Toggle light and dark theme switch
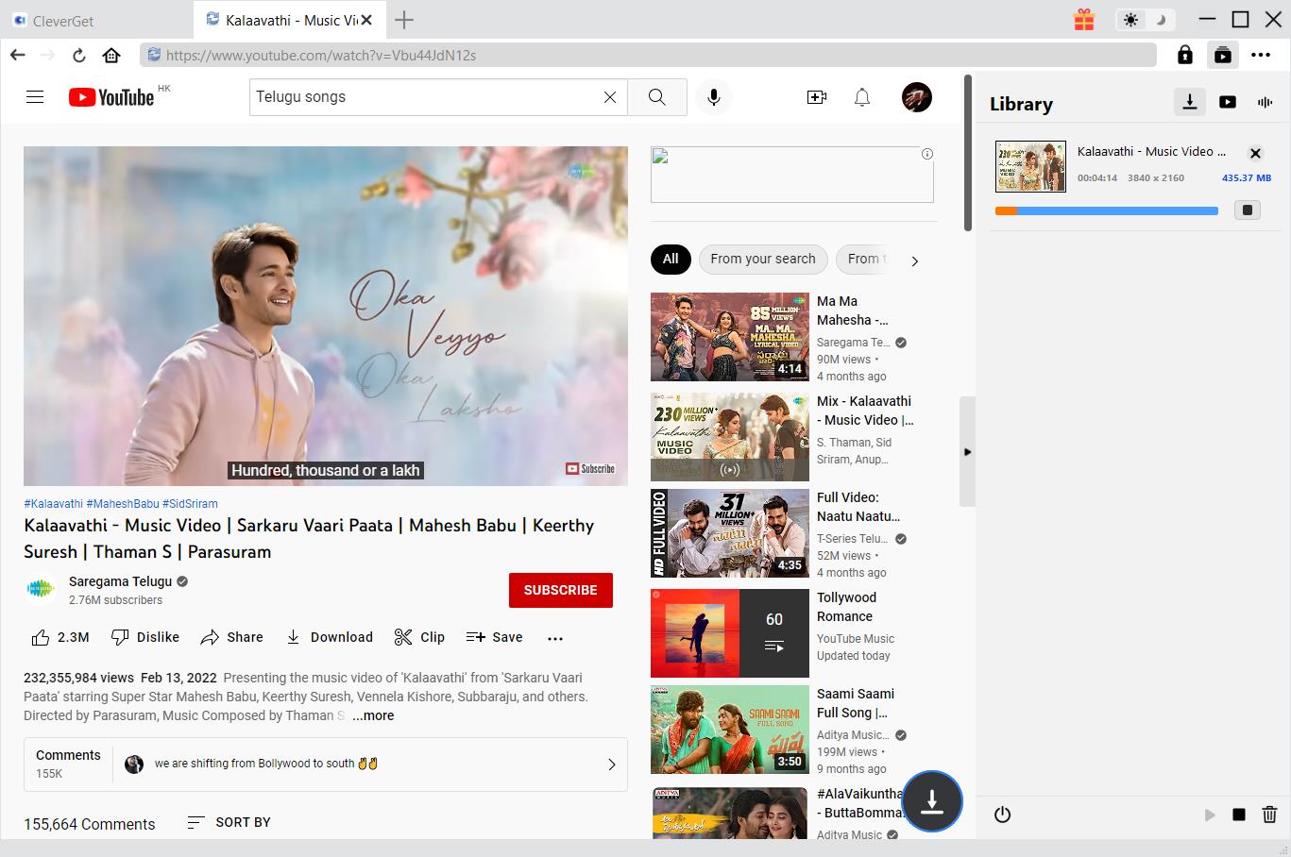Image resolution: width=1291 pixels, height=857 pixels. click(x=1145, y=20)
